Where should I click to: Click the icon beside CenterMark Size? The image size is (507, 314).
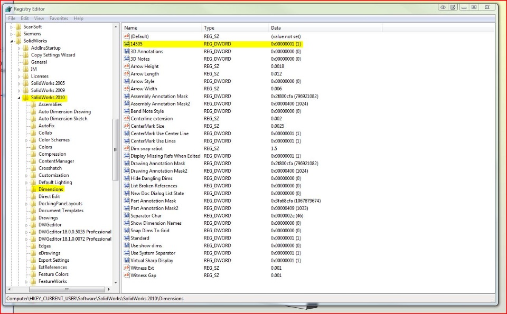127,126
